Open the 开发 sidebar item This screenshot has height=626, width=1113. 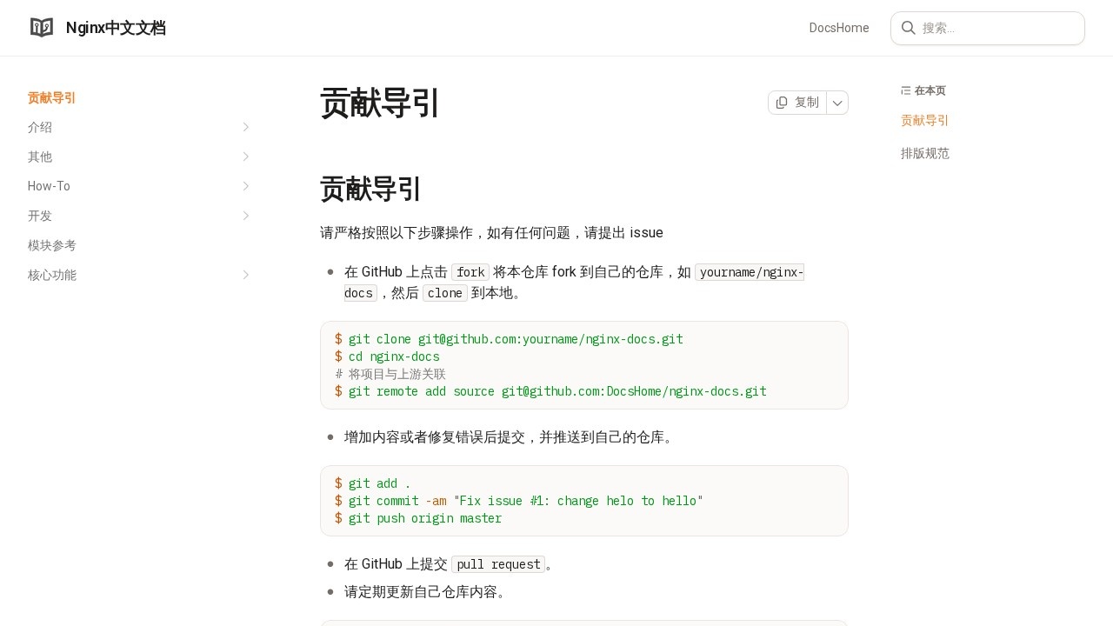(40, 216)
